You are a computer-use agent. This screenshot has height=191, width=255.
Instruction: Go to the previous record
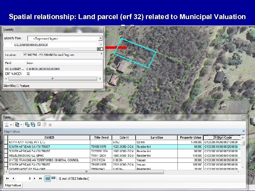click(13, 178)
